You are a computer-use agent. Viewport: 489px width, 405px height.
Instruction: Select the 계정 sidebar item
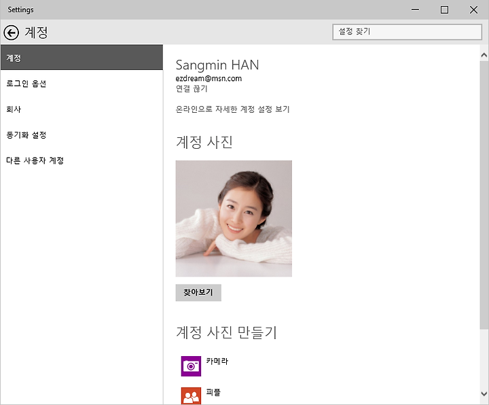[81, 57]
